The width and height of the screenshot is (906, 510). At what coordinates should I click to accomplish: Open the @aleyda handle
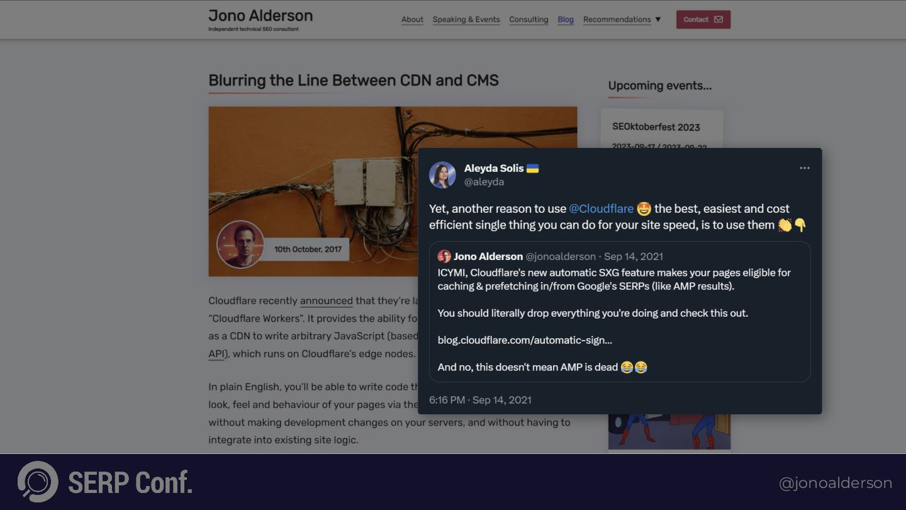click(x=484, y=182)
